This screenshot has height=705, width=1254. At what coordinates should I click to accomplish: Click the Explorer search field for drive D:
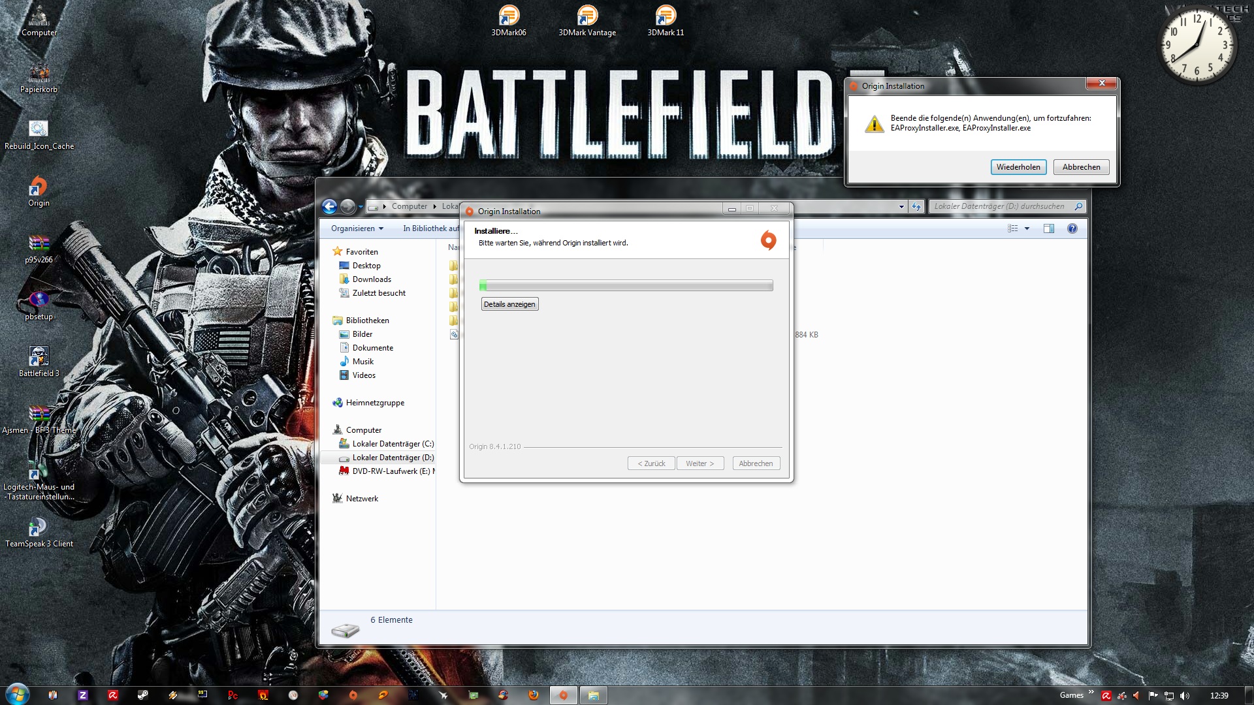click(x=1008, y=206)
